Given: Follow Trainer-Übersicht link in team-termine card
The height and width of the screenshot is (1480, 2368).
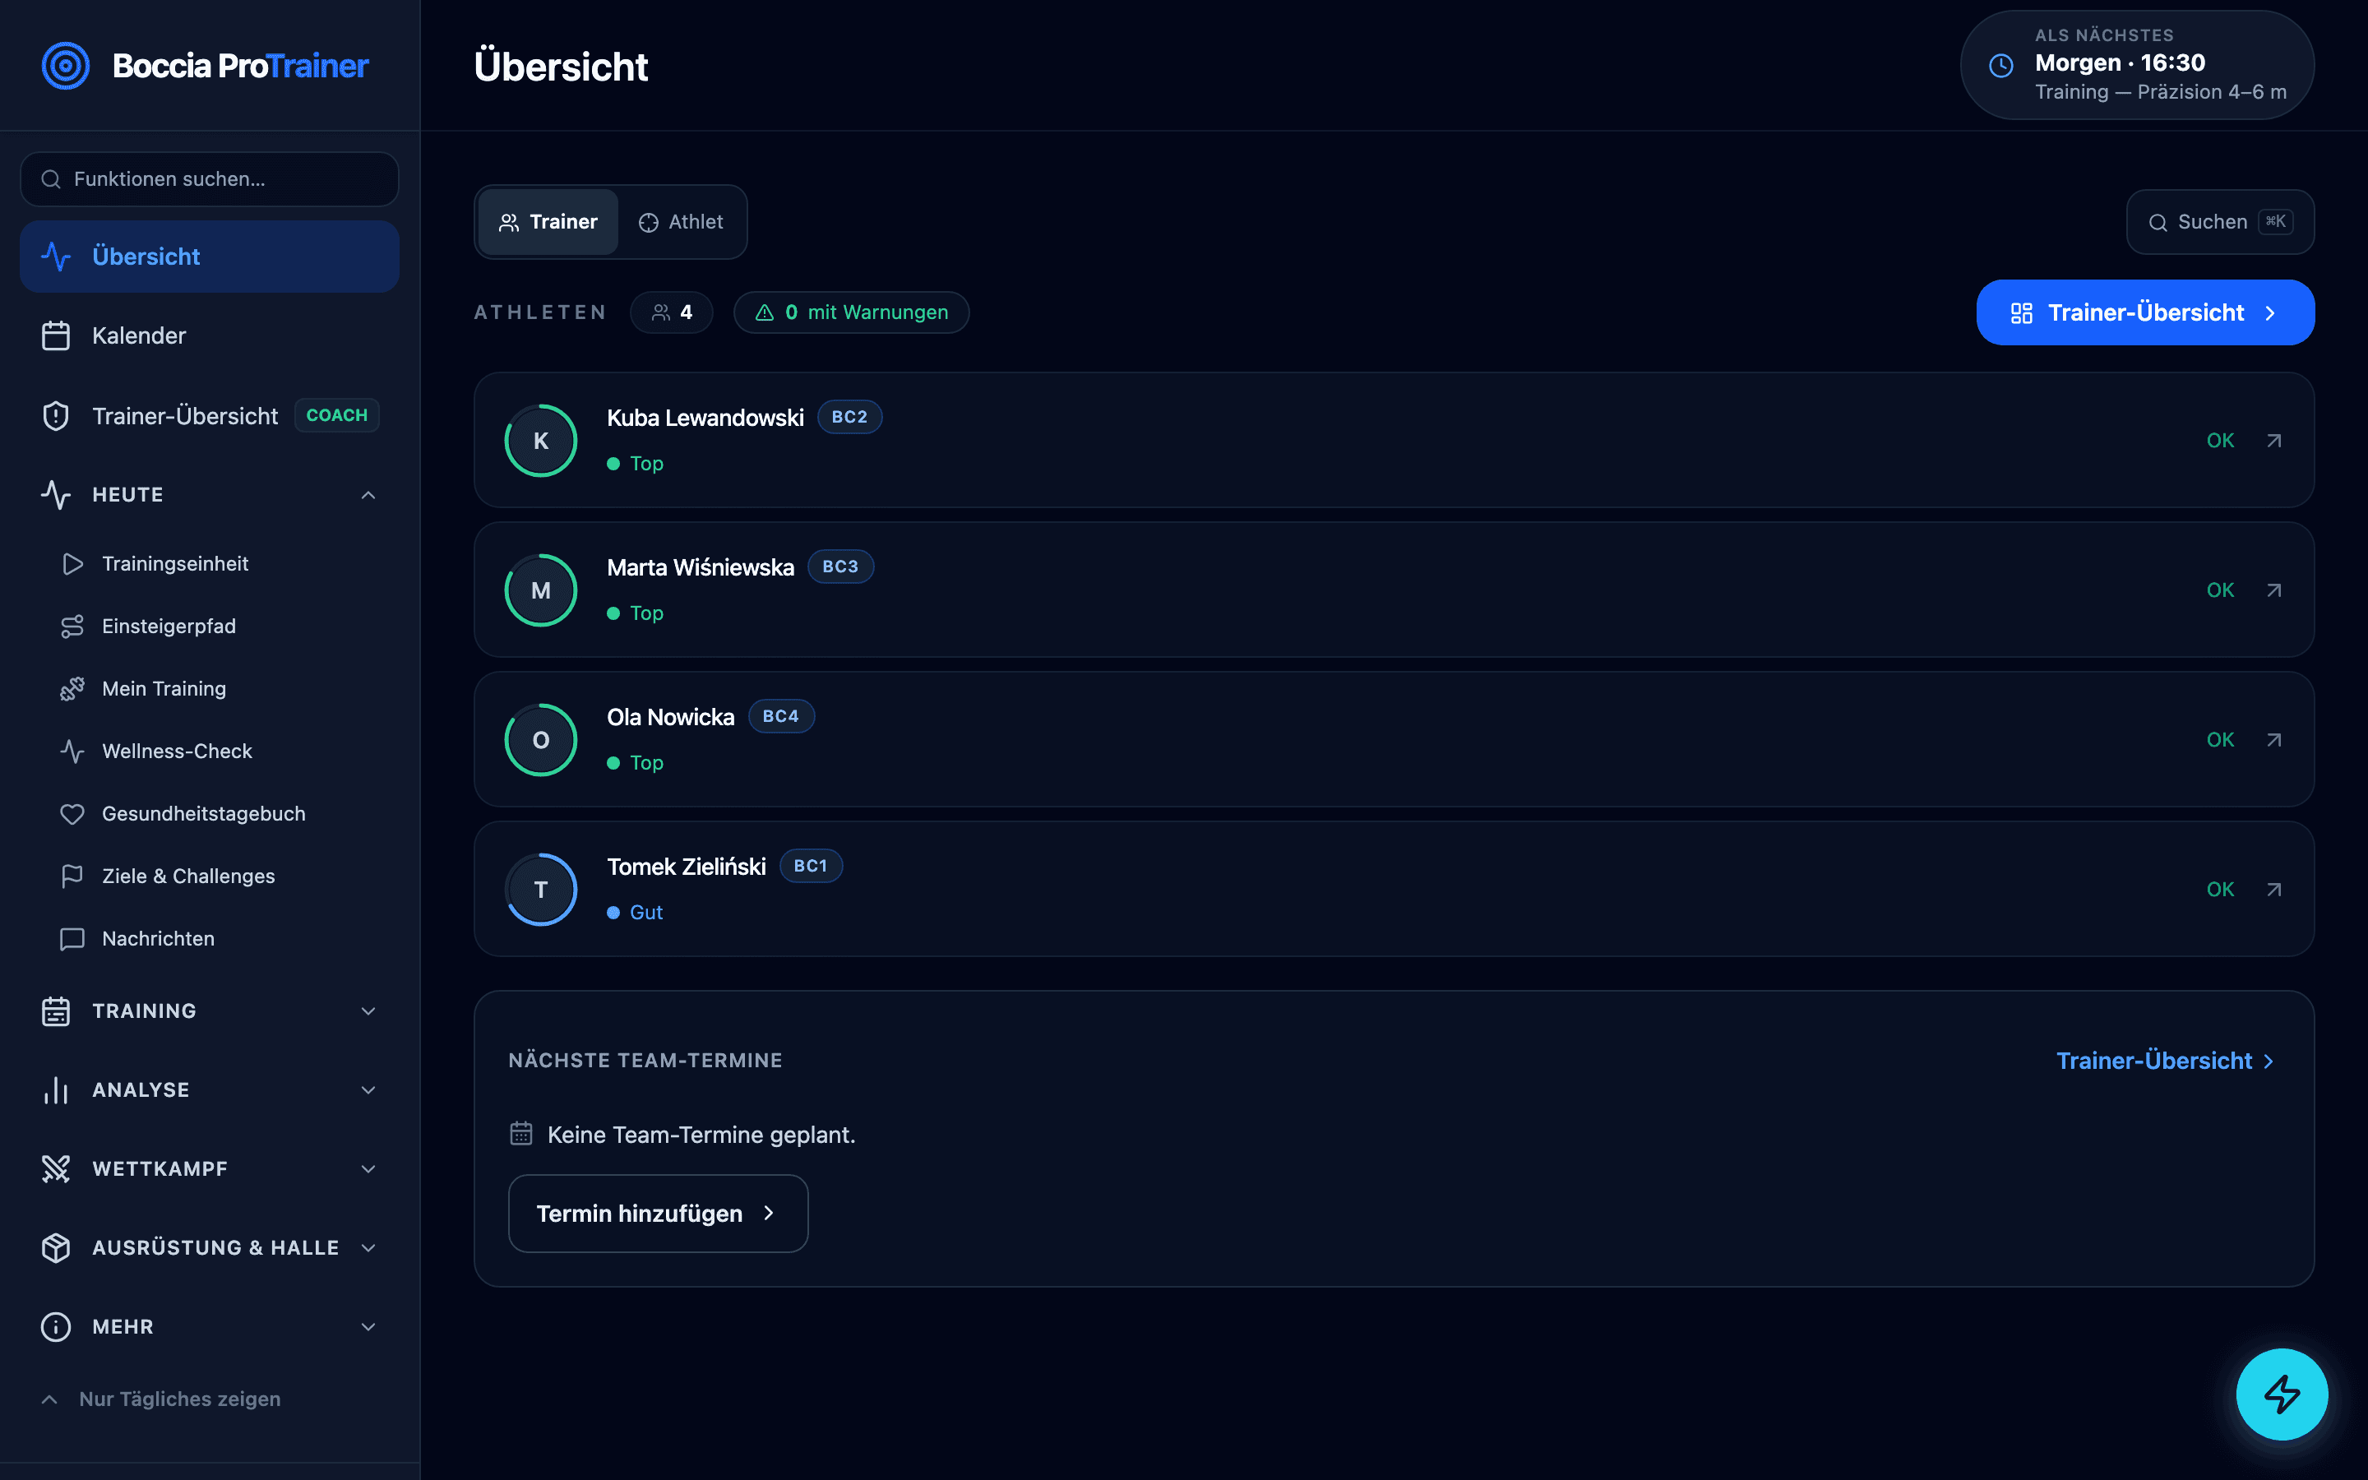Looking at the screenshot, I should pos(2166,1061).
